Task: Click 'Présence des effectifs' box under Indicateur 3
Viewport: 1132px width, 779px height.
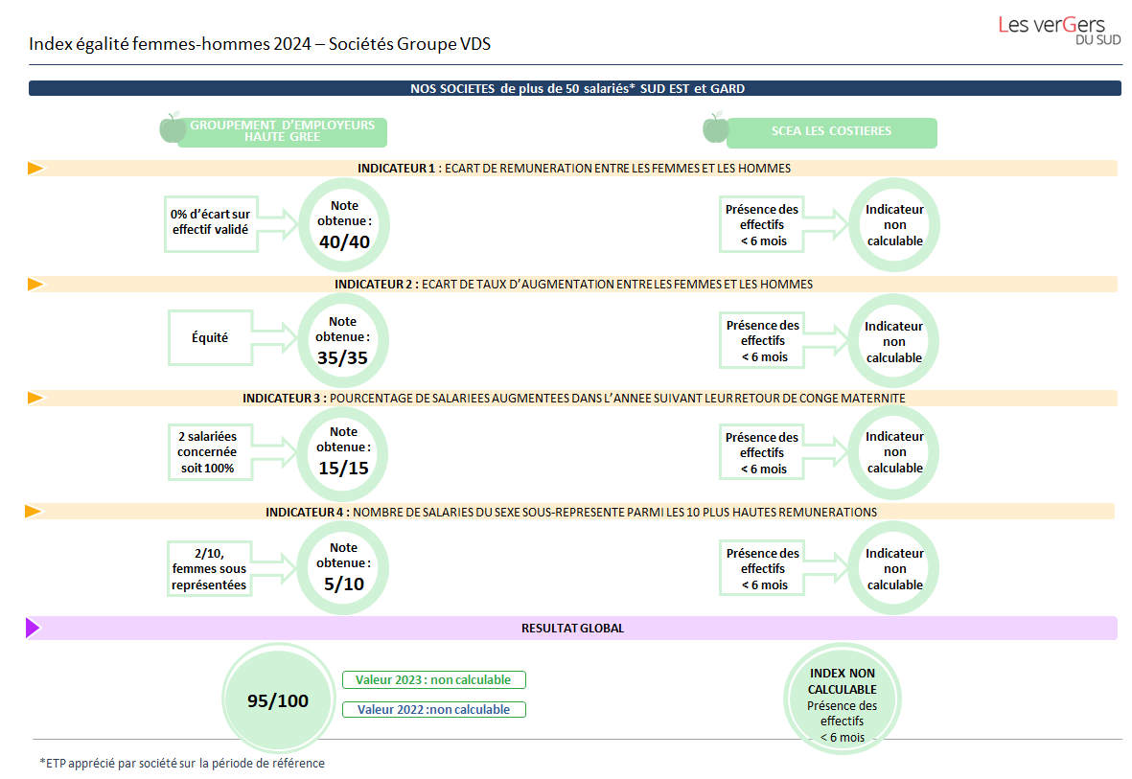Action: click(762, 452)
